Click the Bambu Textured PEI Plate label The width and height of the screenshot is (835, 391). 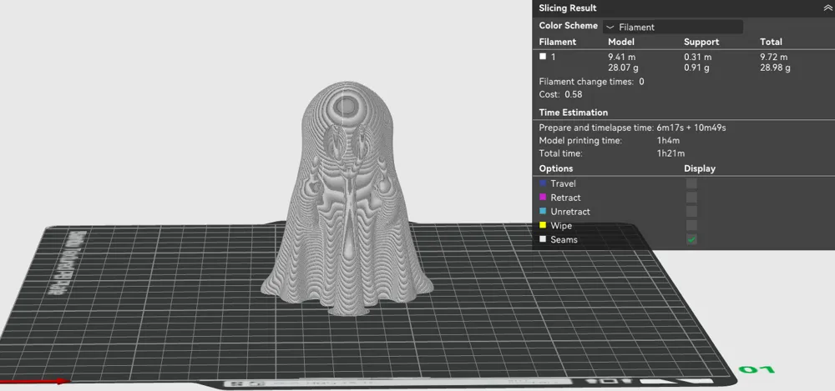[70, 264]
